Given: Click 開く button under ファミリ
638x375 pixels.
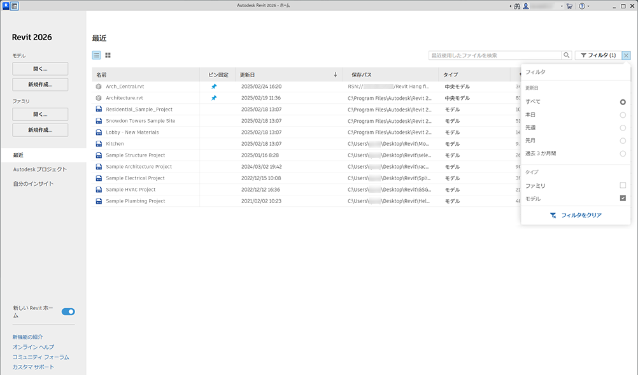Looking at the screenshot, I should tap(40, 115).
